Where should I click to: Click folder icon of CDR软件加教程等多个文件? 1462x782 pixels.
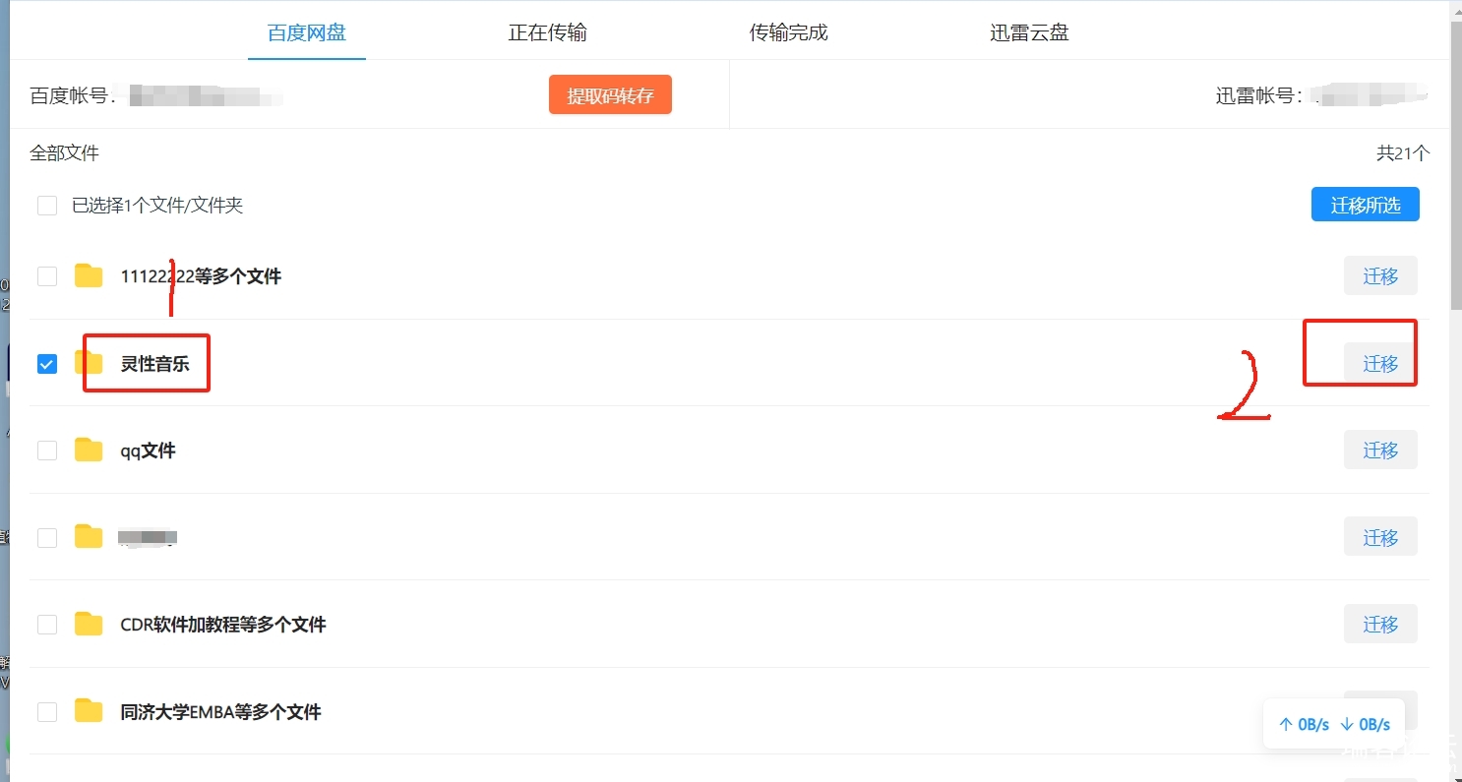[x=89, y=625]
